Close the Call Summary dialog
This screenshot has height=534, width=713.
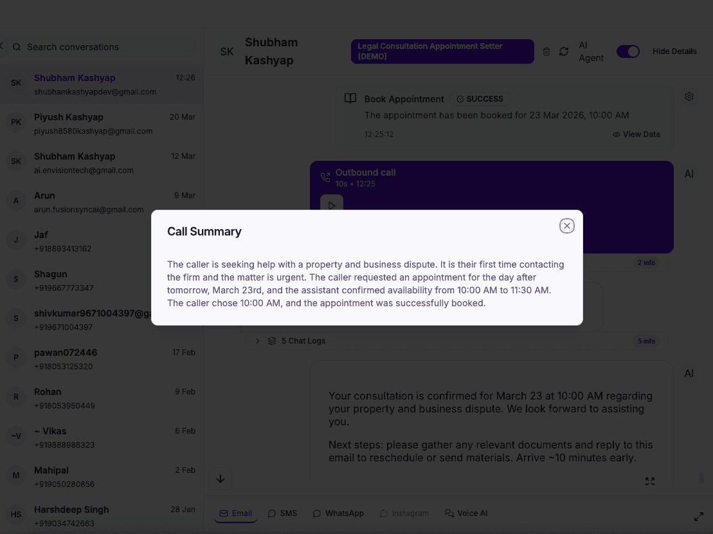(x=566, y=226)
